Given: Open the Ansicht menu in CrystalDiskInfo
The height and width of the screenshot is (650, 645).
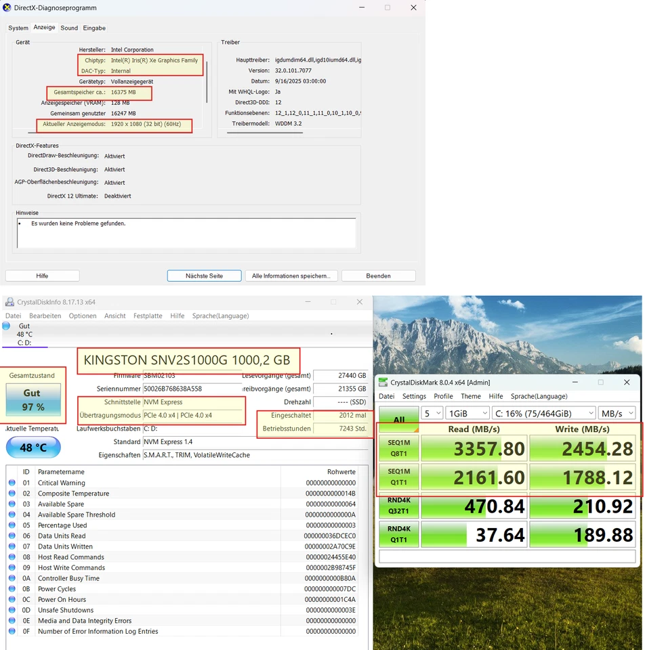Looking at the screenshot, I should click(x=115, y=316).
